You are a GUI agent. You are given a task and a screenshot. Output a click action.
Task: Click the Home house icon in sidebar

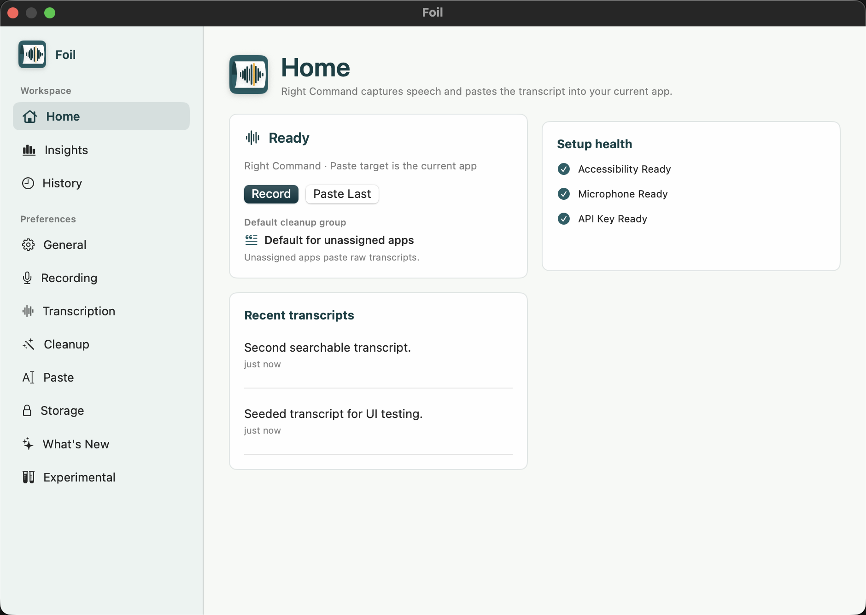point(30,116)
